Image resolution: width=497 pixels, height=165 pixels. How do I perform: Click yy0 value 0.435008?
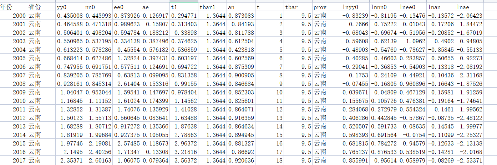(70, 16)
